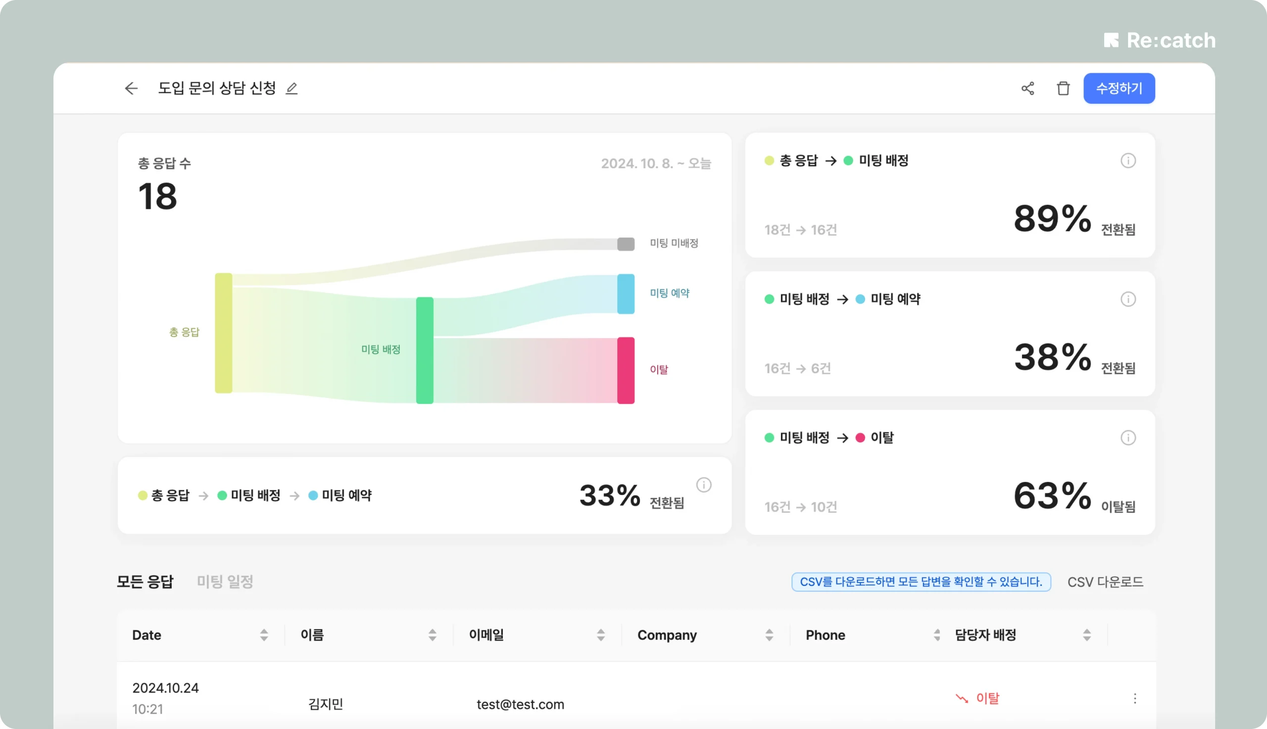The width and height of the screenshot is (1267, 729).
Task: Click the 89% conversion value
Action: [1052, 219]
